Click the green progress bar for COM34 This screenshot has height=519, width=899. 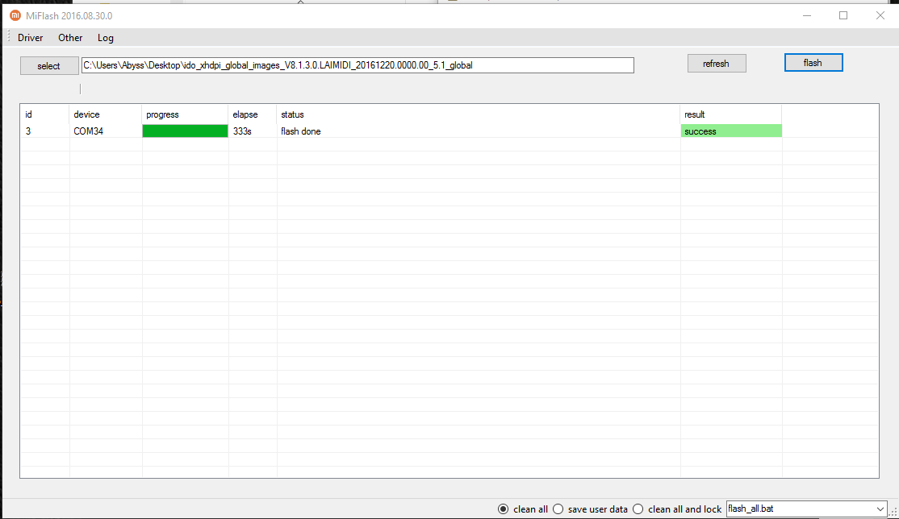click(185, 131)
